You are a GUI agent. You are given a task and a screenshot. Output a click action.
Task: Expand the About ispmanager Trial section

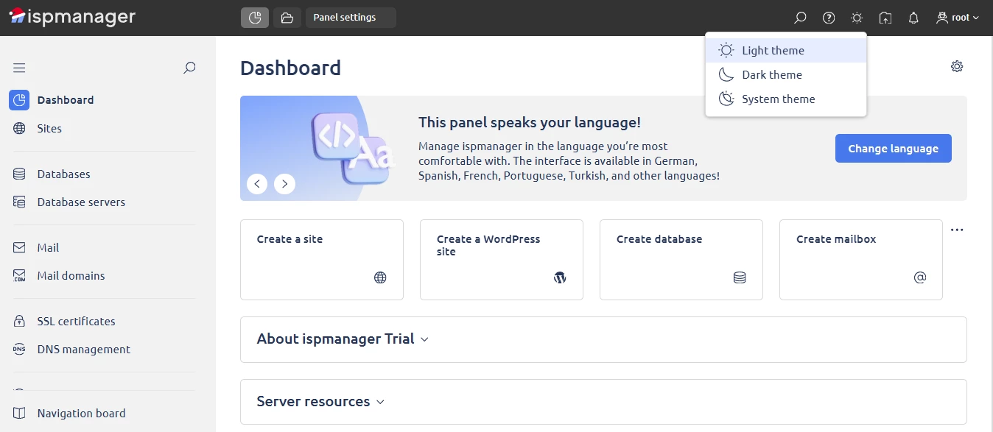point(343,339)
